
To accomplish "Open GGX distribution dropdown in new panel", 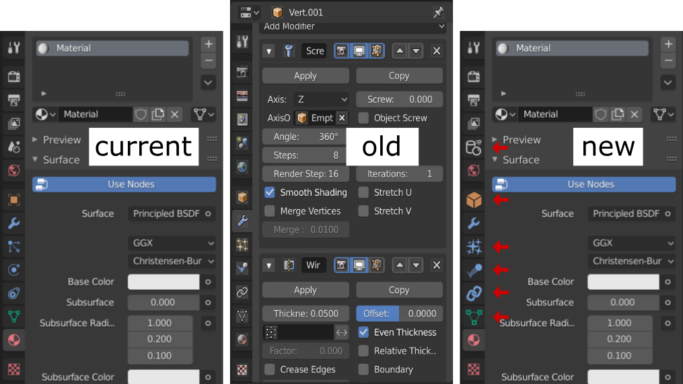I will (x=632, y=243).
